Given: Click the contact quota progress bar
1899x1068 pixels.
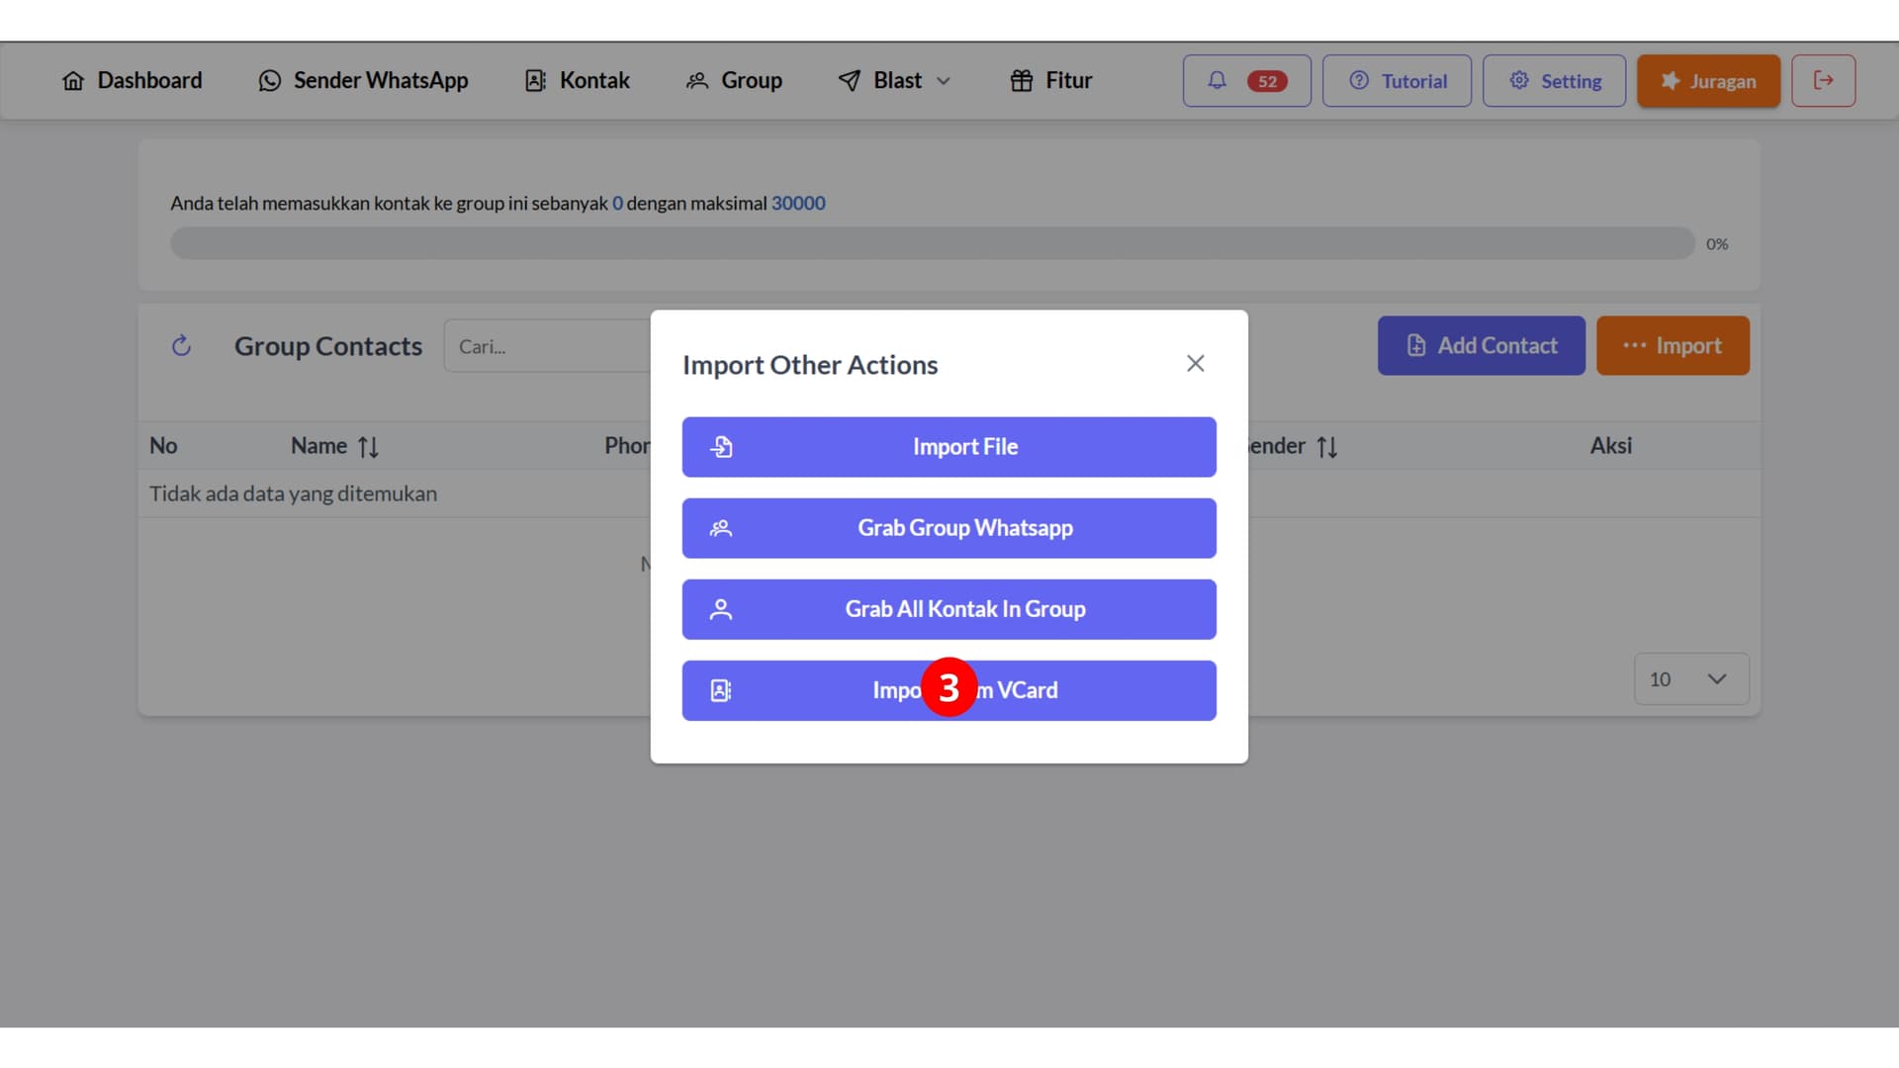Looking at the screenshot, I should pos(933,243).
